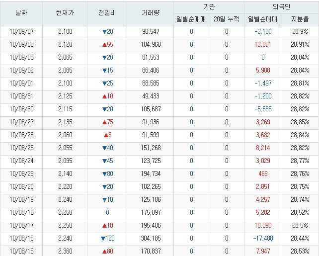Click the ownership ratio 28.5%

pyautogui.click(x=300, y=225)
